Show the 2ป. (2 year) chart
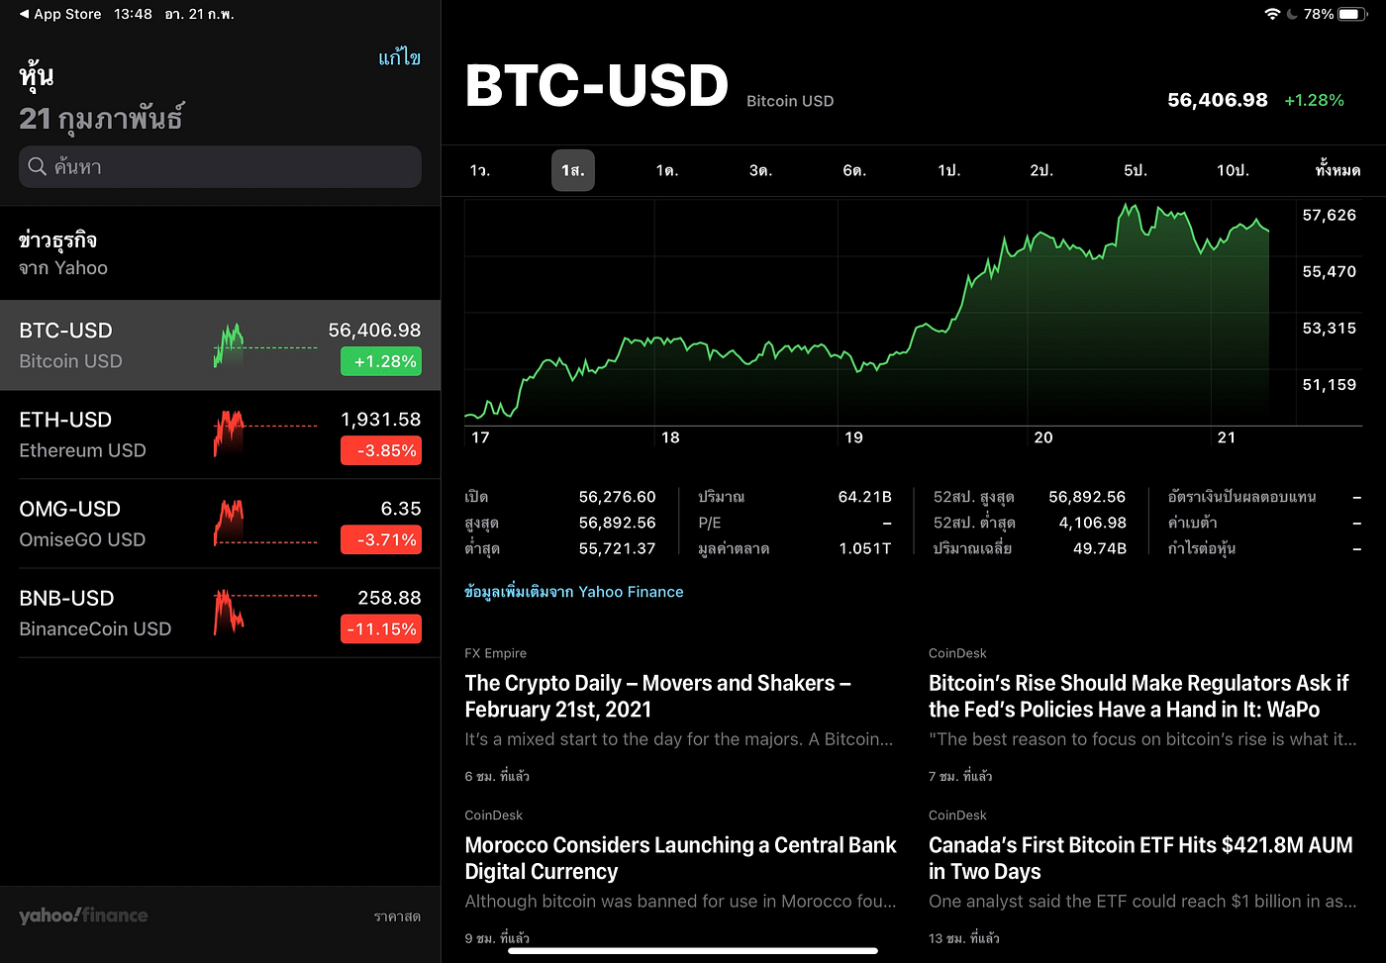Viewport: 1386px width, 963px height. pos(1041,170)
